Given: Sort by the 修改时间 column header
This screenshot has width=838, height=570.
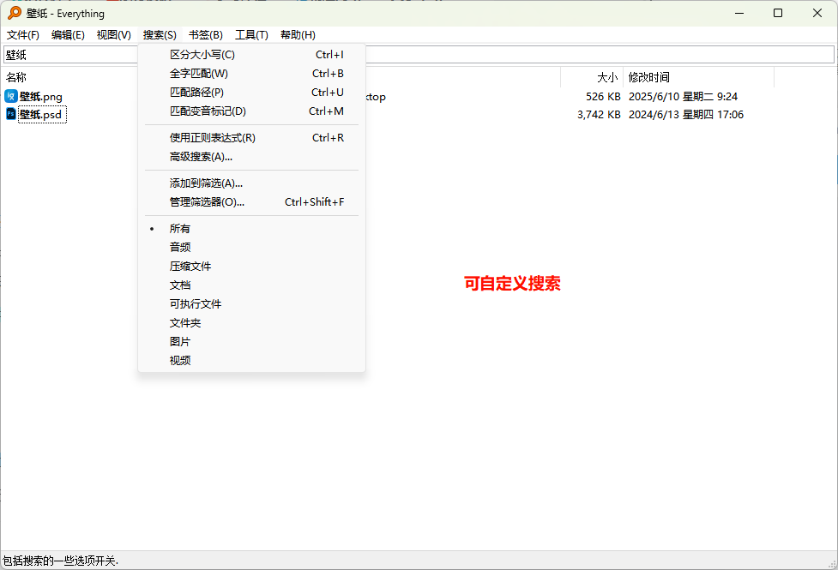Looking at the screenshot, I should point(648,77).
